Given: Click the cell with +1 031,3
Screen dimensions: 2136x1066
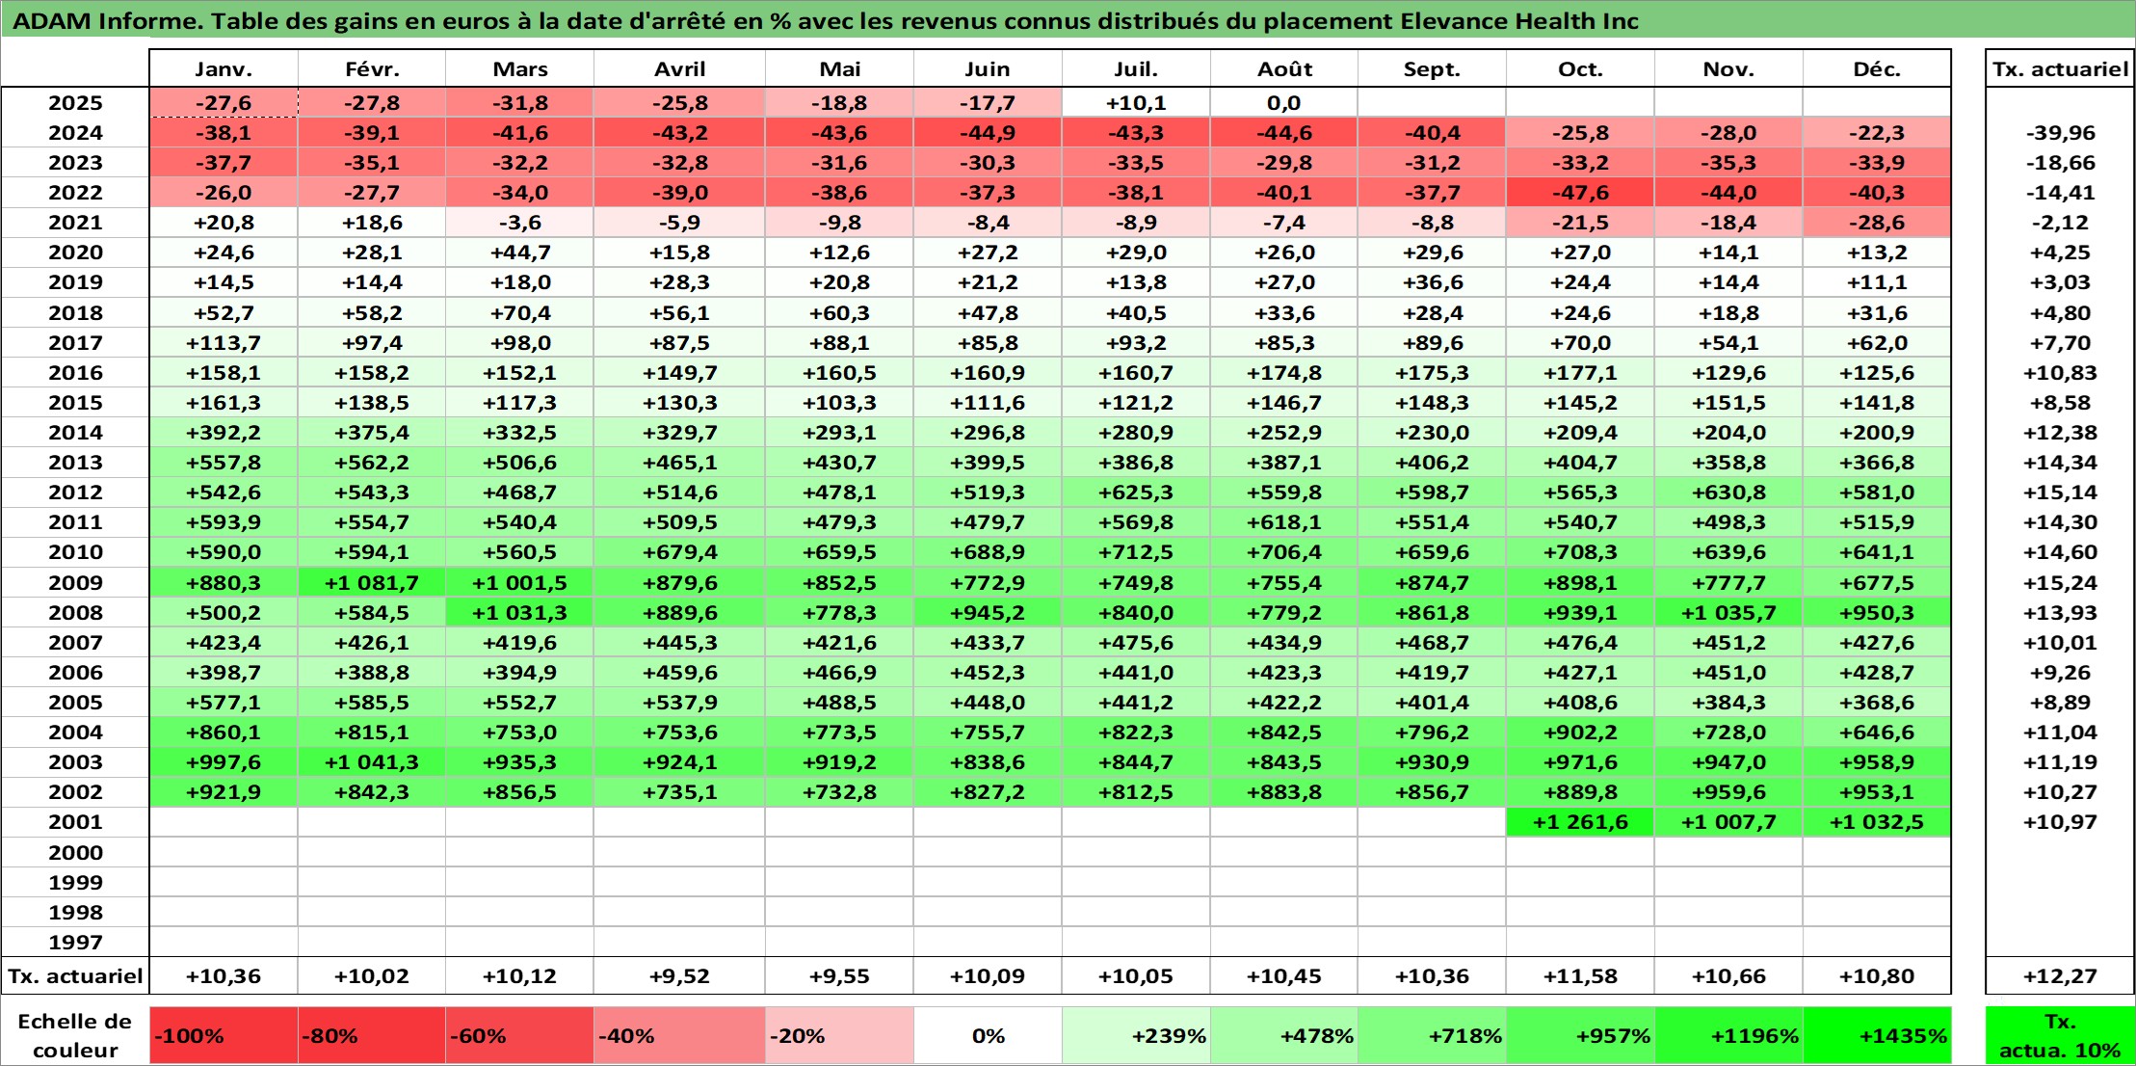Looking at the screenshot, I should point(519,612).
